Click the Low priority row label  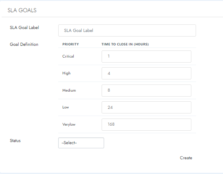[66, 107]
